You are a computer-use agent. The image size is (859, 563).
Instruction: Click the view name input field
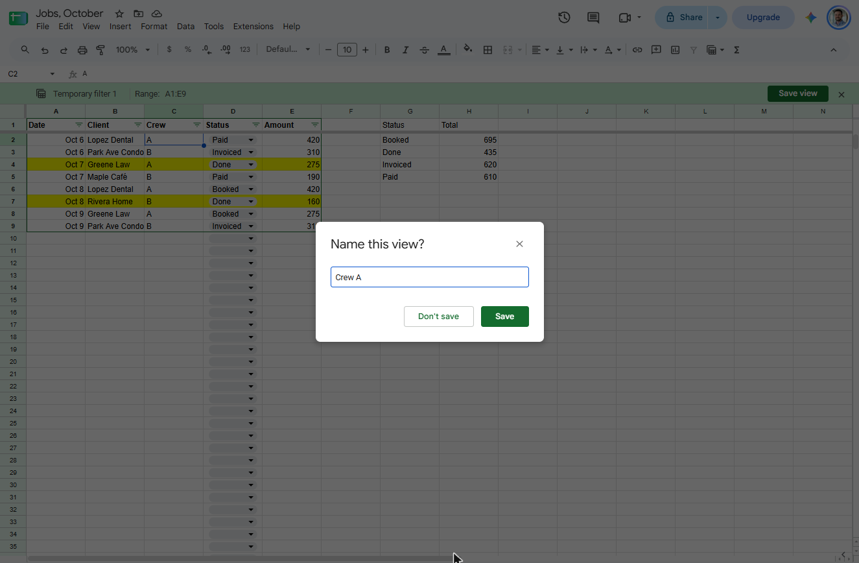click(430, 277)
